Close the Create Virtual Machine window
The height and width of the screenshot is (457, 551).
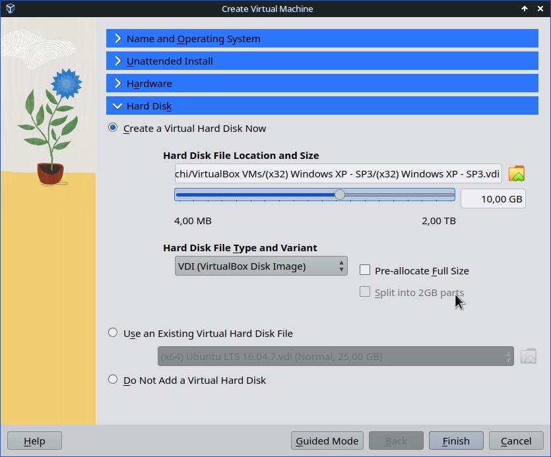pos(540,9)
